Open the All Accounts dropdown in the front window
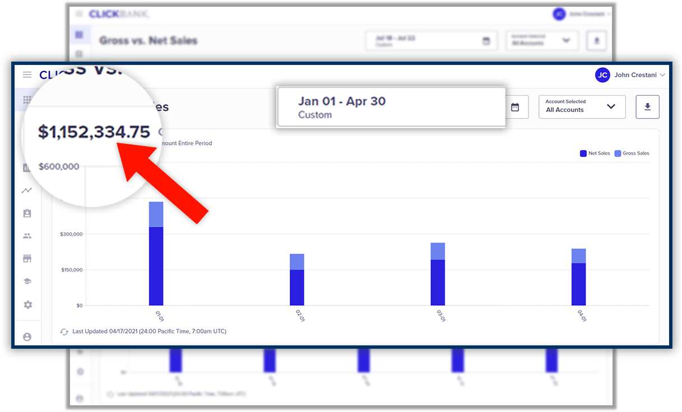Image resolution: width=682 pixels, height=412 pixels. 582,107
